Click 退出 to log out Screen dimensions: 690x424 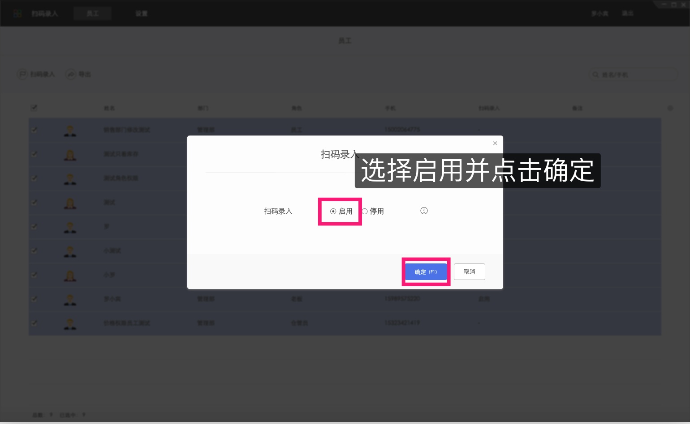point(627,13)
